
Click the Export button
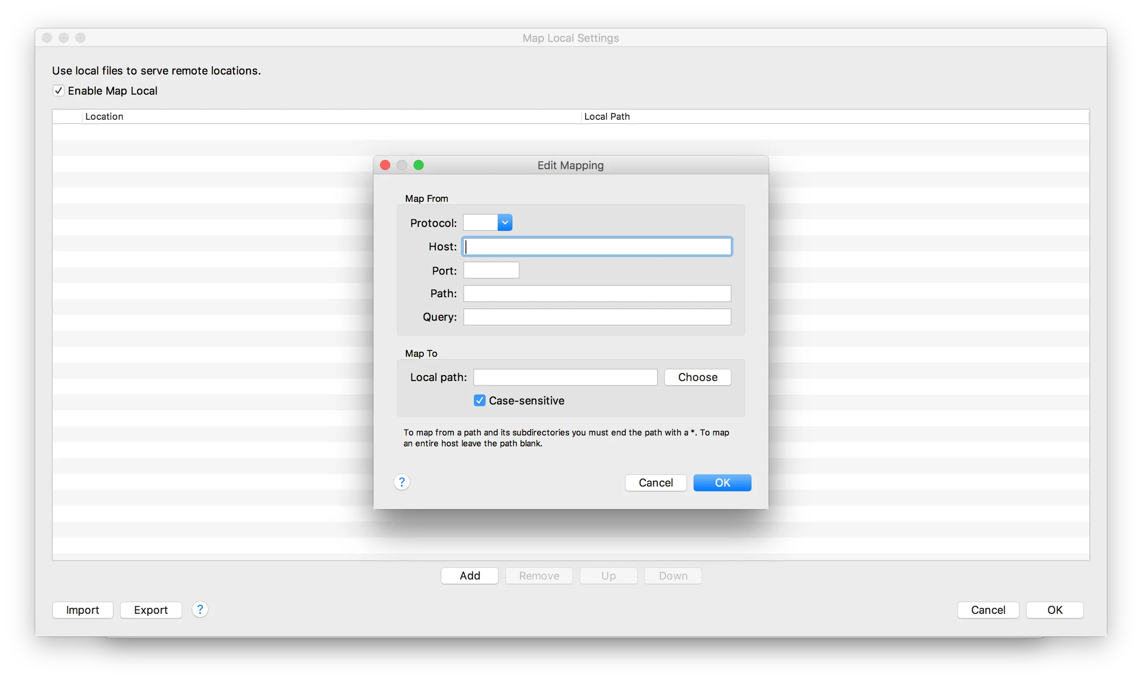pos(151,610)
